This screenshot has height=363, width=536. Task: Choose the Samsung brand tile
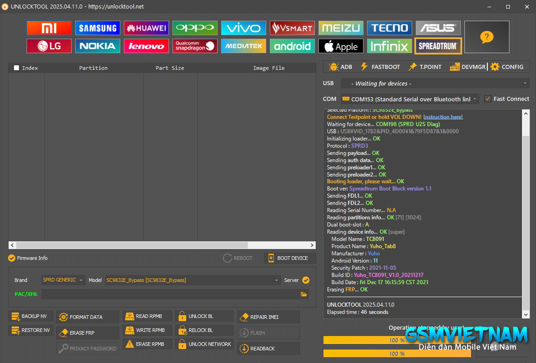pyautogui.click(x=97, y=28)
